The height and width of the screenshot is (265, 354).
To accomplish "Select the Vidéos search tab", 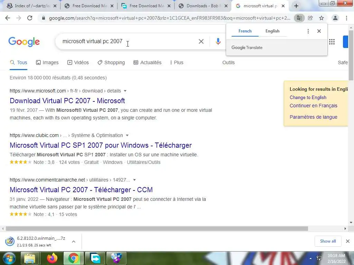I will click(x=78, y=62).
